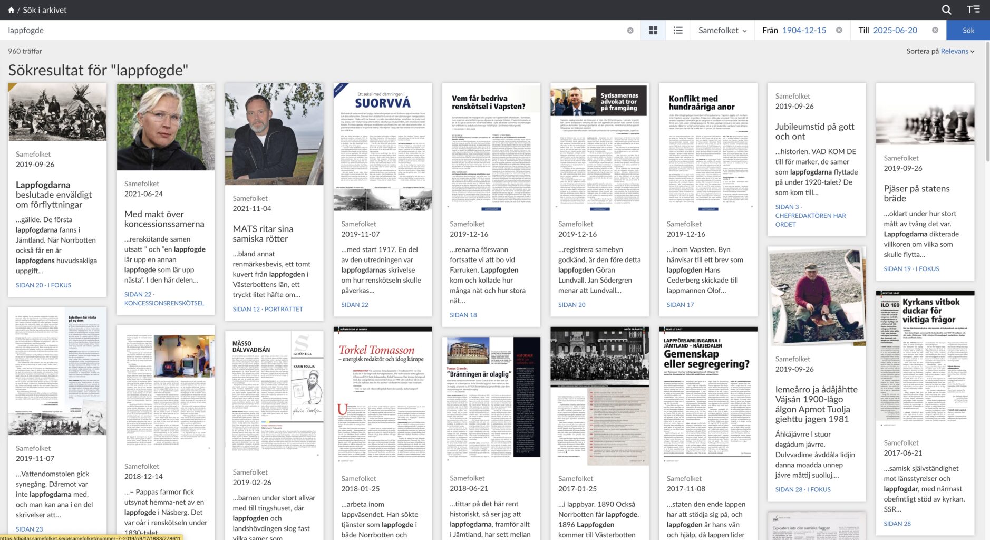Clear the Till date filter

[x=935, y=31]
